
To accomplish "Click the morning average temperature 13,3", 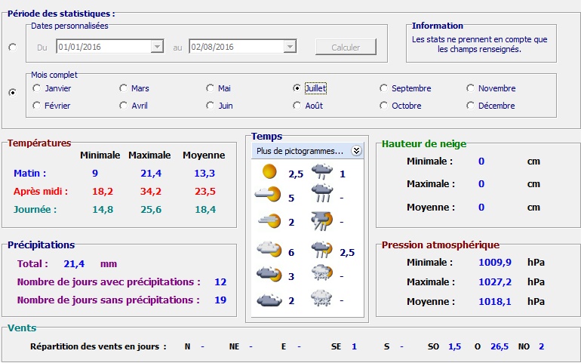I will click(x=204, y=173).
